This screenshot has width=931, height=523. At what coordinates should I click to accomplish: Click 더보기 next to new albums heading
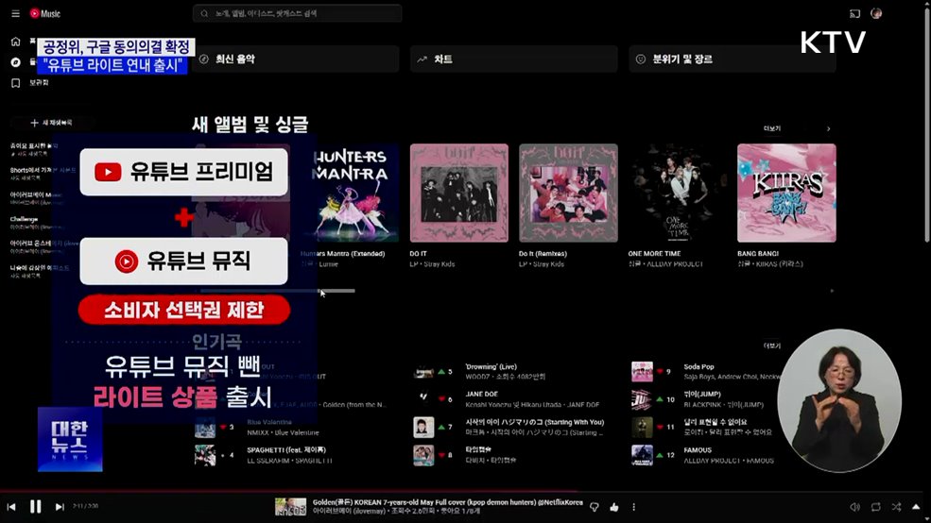(x=772, y=128)
